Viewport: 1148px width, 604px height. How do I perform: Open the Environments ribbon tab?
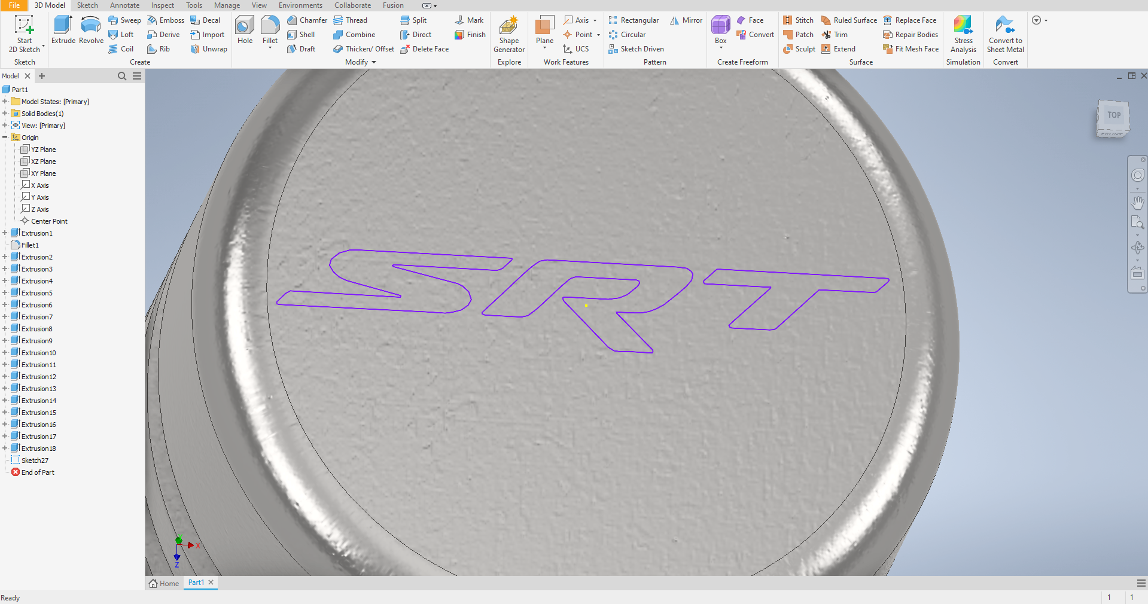[300, 5]
